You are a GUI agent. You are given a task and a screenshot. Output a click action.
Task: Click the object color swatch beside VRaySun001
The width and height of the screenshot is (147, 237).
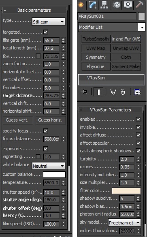point(141,16)
